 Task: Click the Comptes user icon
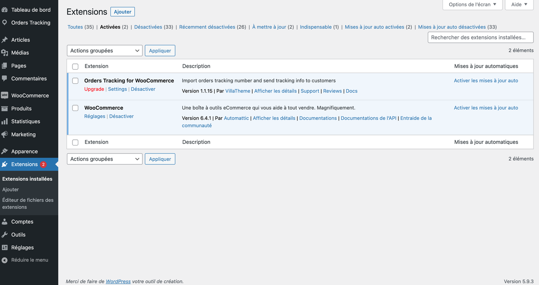coord(5,222)
